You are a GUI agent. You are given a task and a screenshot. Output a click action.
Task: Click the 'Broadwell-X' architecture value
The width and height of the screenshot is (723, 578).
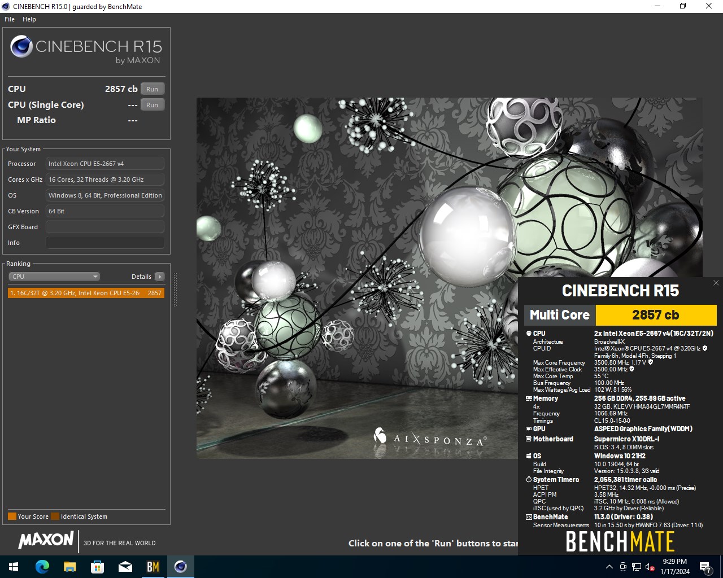point(609,341)
